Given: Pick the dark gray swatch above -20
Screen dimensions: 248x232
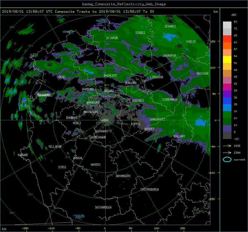Looking at the screenshot, I should [x=227, y=135].
